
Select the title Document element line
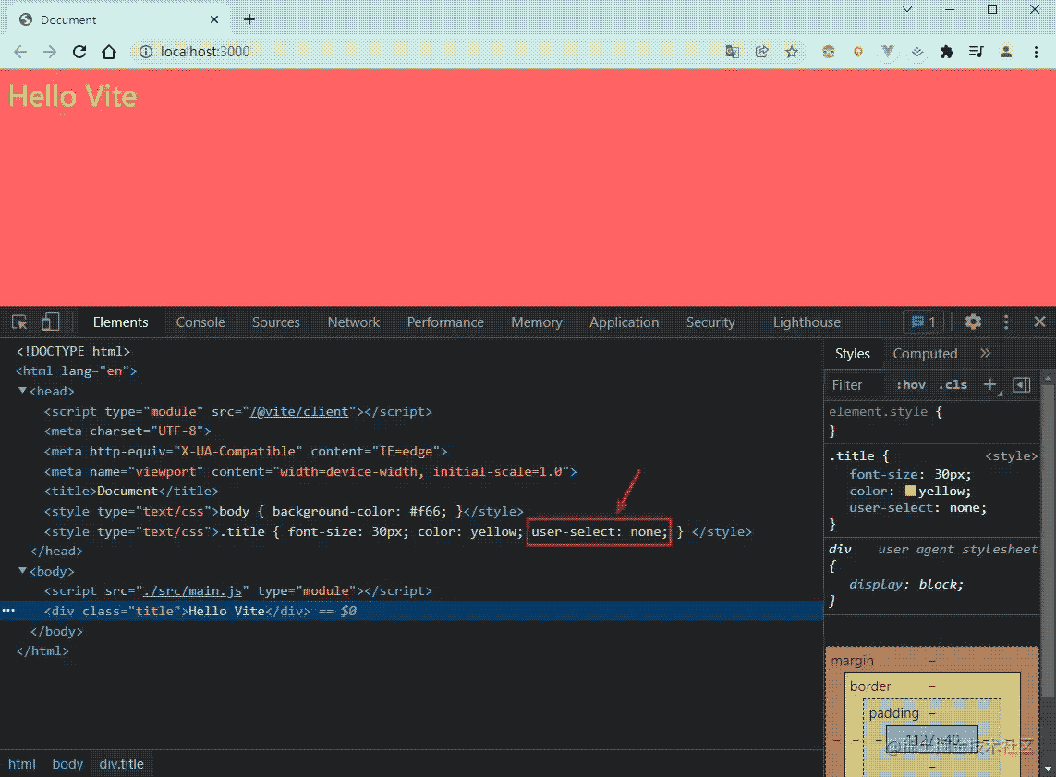131,491
